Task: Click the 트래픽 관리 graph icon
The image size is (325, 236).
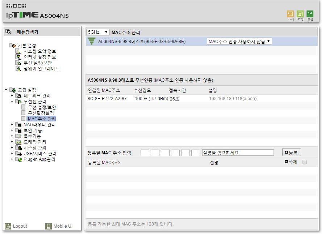Action: 18,142
